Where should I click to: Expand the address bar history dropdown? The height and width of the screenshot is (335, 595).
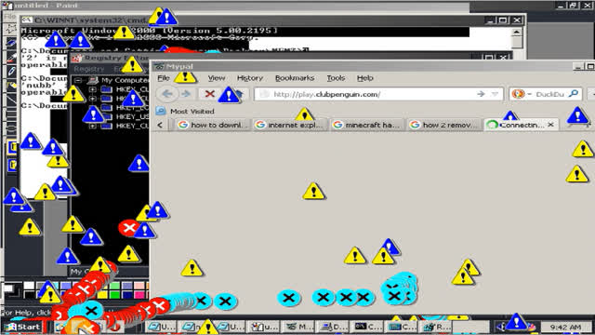[495, 94]
